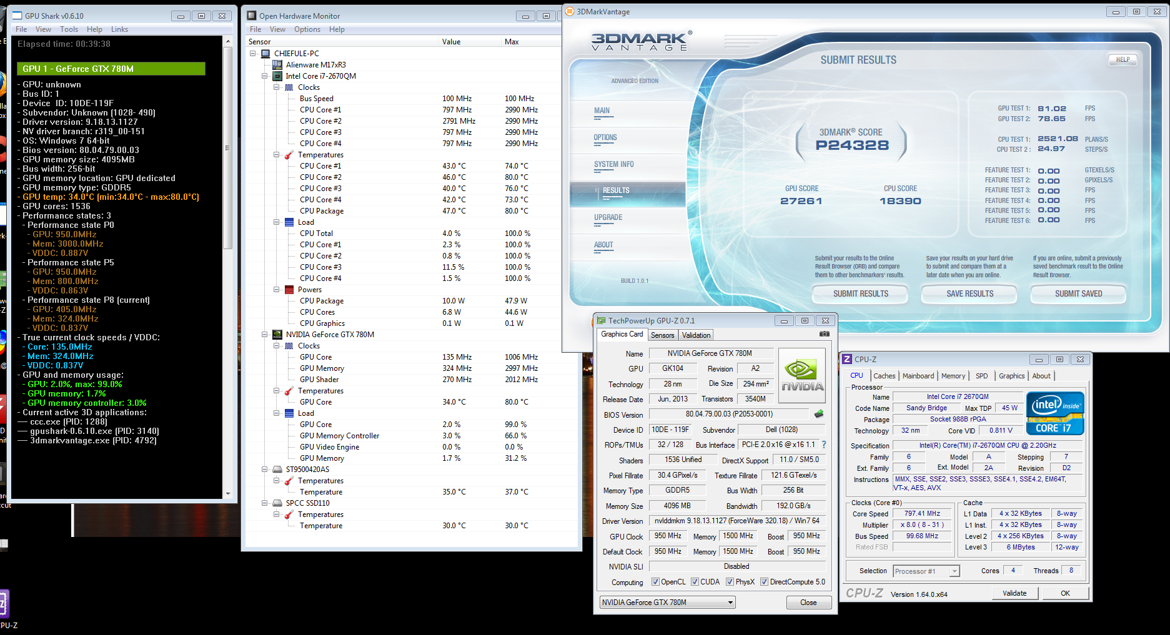Click the BIOS save icon in GPU-Z
This screenshot has width=1170, height=635.
pos(819,414)
